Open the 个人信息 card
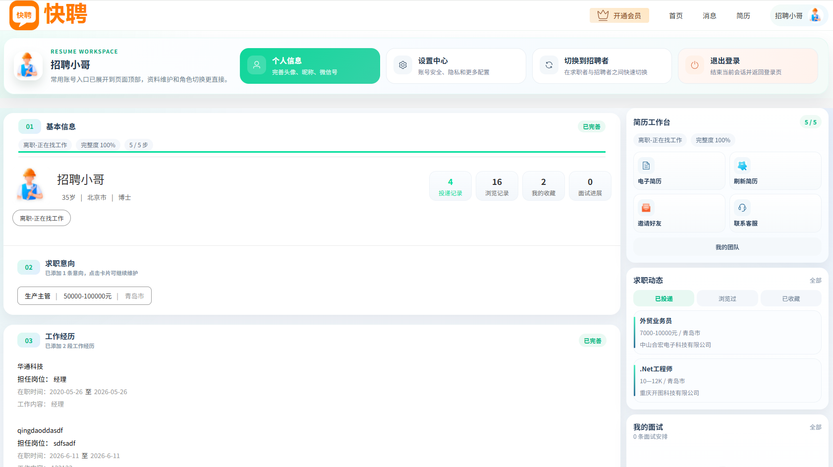 (x=310, y=66)
